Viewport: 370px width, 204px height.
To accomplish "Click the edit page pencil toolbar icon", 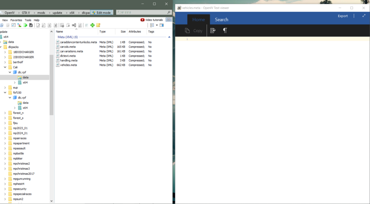I will click(38, 25).
